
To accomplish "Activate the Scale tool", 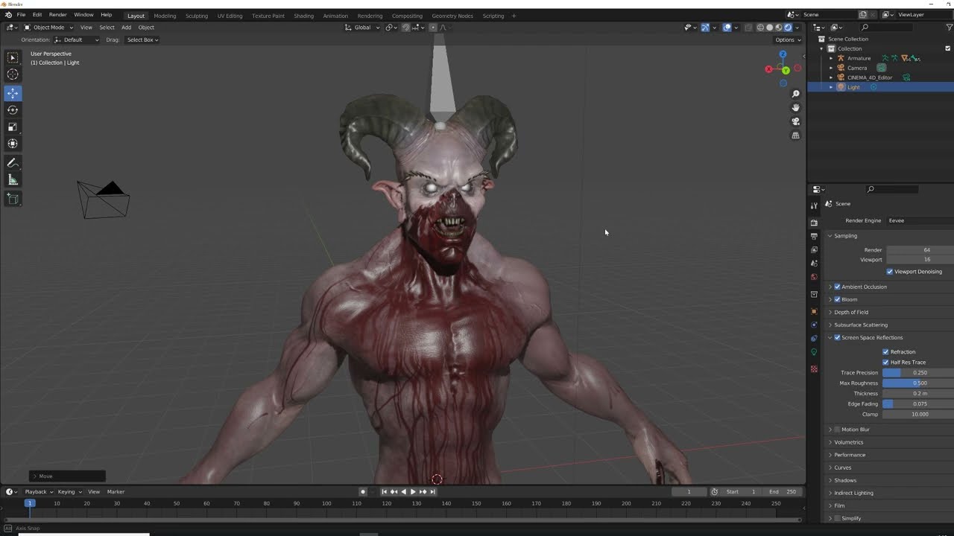I will [x=13, y=127].
